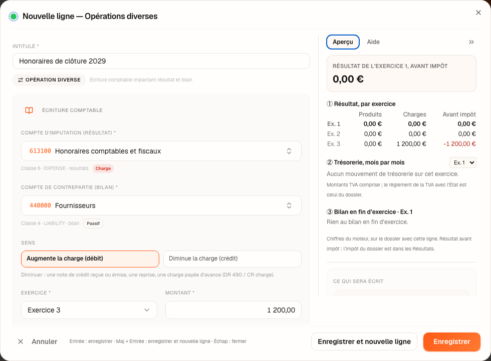Click the Opération diverse type chip
This screenshot has width=491, height=361.
click(x=49, y=80)
